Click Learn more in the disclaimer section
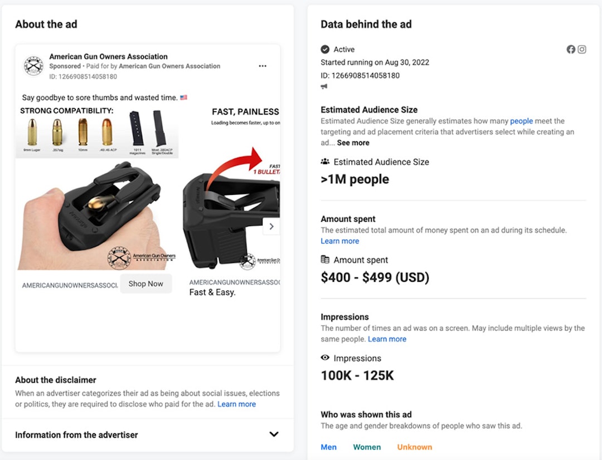 237,404
